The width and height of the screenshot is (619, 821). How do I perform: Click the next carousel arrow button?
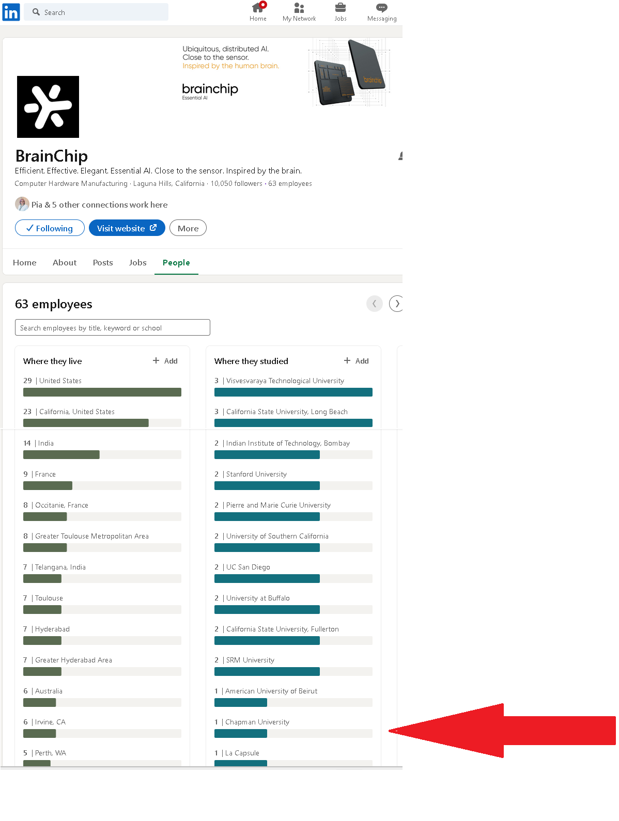(x=396, y=304)
